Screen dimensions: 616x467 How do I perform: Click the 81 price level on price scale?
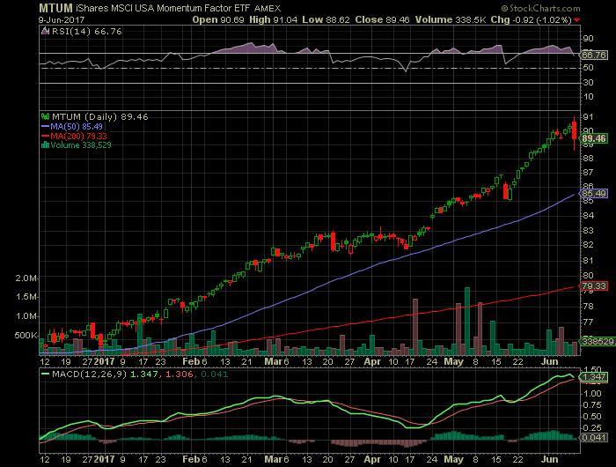[588, 261]
